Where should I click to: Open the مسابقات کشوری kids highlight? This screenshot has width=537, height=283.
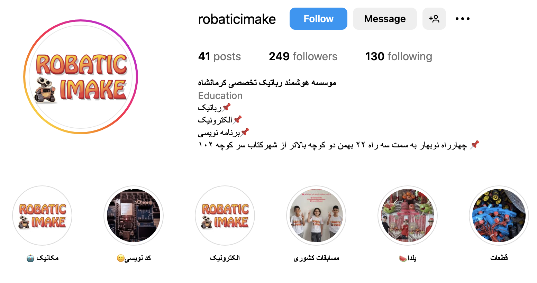pos(316,216)
